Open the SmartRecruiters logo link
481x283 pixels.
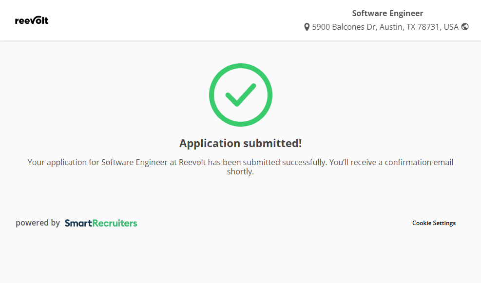[101, 223]
